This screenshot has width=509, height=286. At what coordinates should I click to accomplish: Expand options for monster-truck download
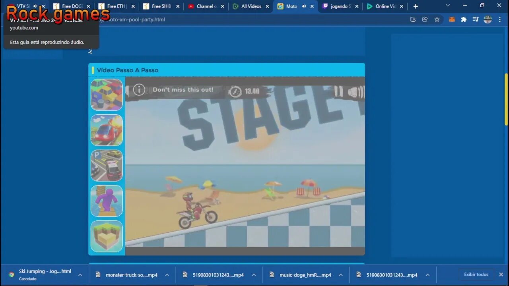coord(167,275)
